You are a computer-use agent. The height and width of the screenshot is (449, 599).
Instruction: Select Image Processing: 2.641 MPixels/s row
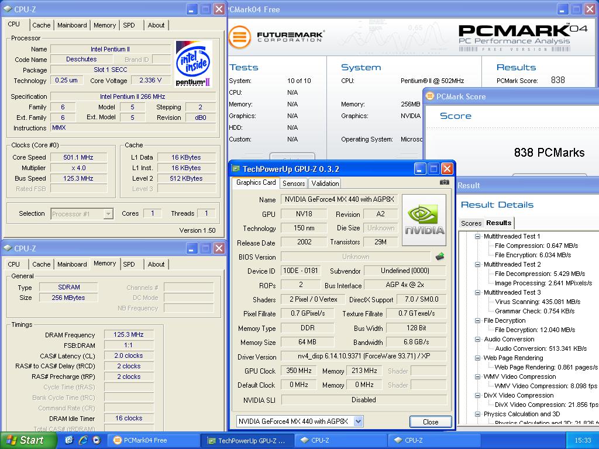[x=543, y=283]
